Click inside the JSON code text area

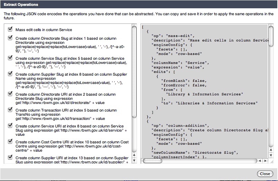pos(204,91)
